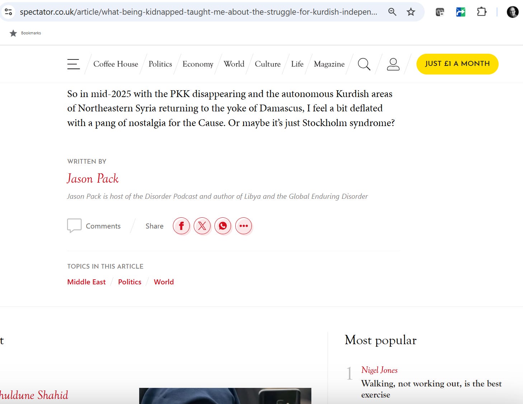The width and height of the screenshot is (523, 404).
Task: Open more share options ellipsis
Action: click(x=244, y=226)
